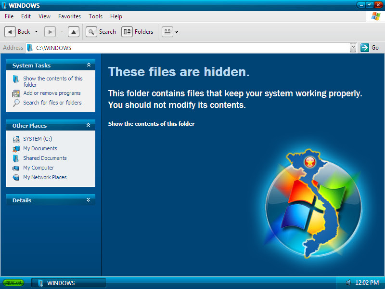Open Shared Documents link

pyautogui.click(x=45, y=158)
